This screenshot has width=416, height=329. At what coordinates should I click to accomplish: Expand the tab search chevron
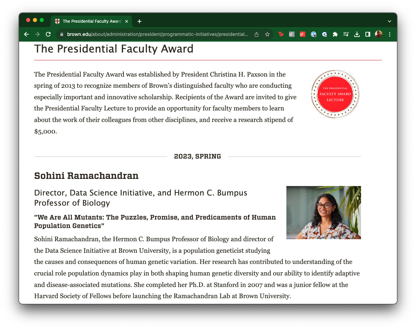pos(390,21)
